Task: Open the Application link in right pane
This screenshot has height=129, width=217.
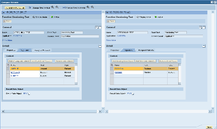Action: 121,36
